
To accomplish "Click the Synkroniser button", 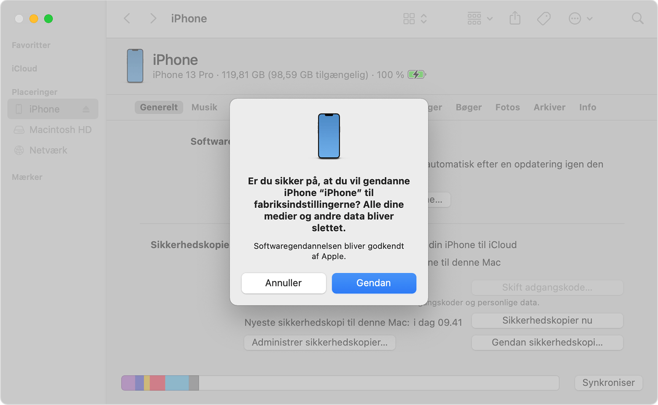I will point(608,383).
